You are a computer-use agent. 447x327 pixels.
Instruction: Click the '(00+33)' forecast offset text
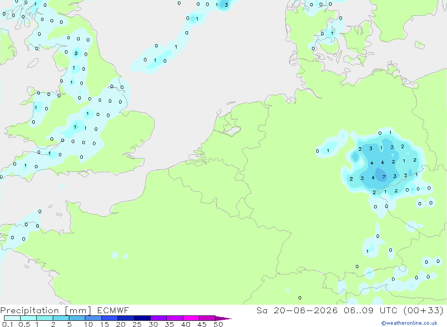pyautogui.click(x=423, y=310)
